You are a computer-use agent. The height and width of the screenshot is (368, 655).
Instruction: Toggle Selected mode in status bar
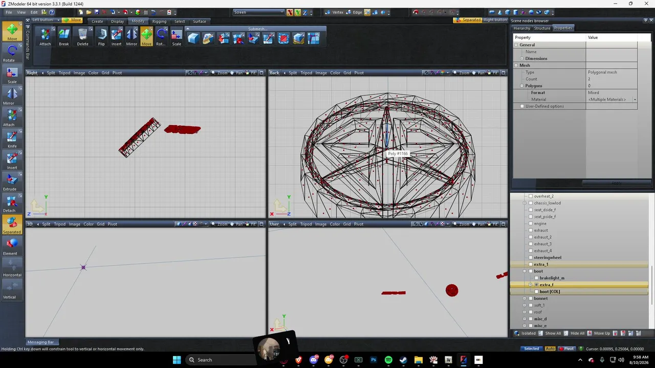tap(531, 349)
